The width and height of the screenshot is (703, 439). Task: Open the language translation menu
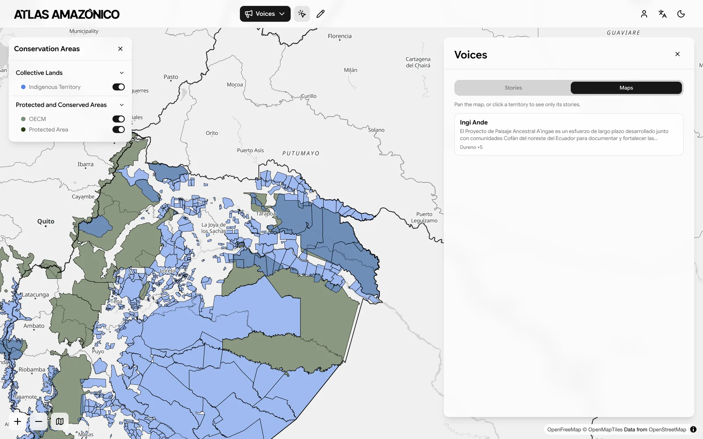663,14
